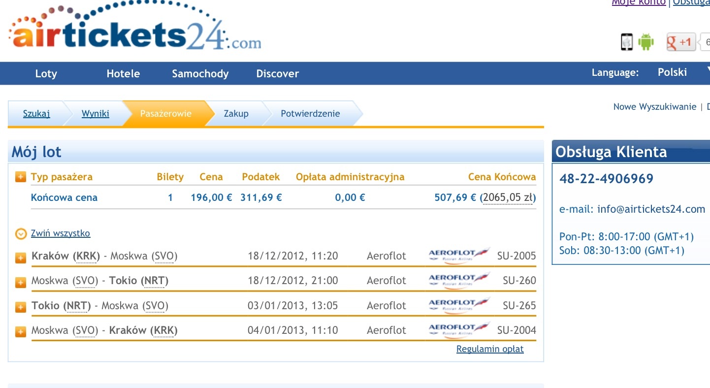Open the Hotele menu
The image size is (710, 388).
click(x=123, y=73)
